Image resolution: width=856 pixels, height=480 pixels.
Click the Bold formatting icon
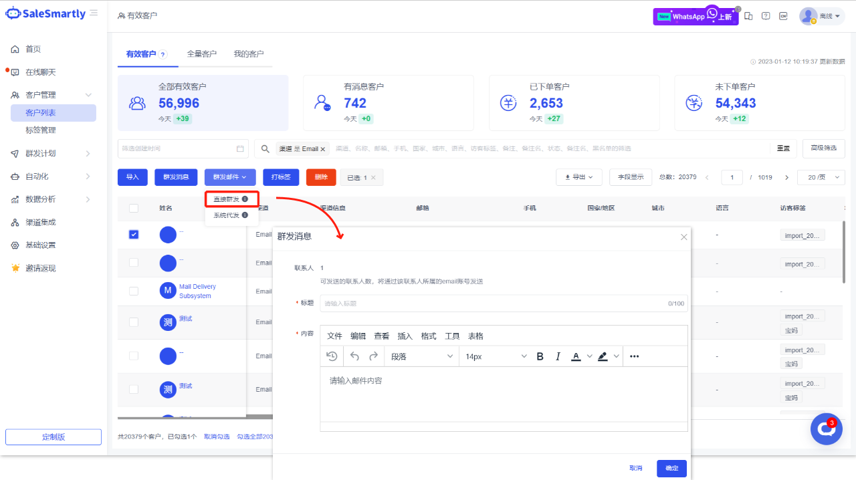(540, 356)
